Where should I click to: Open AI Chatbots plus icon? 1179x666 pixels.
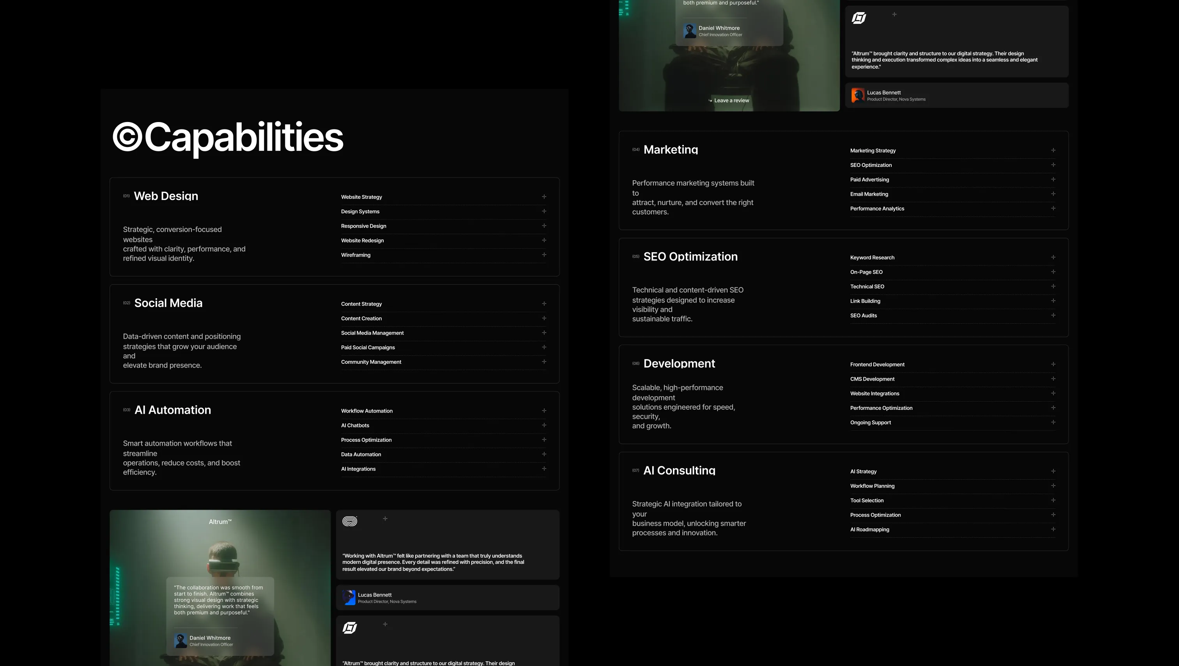(x=544, y=425)
